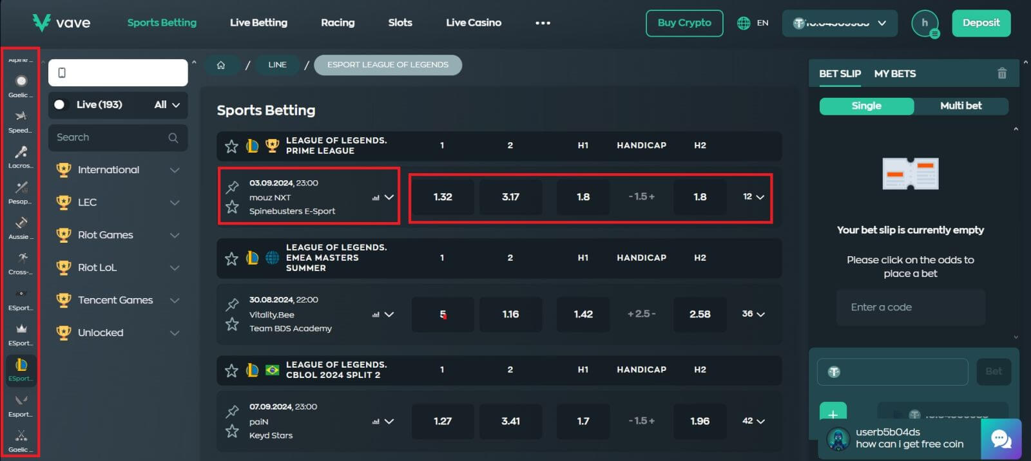The image size is (1031, 461).
Task: Expand the Unlocked league group
Action: tap(118, 333)
